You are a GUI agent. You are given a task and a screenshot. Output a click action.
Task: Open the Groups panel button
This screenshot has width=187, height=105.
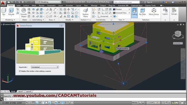pyautogui.click(x=174, y=12)
